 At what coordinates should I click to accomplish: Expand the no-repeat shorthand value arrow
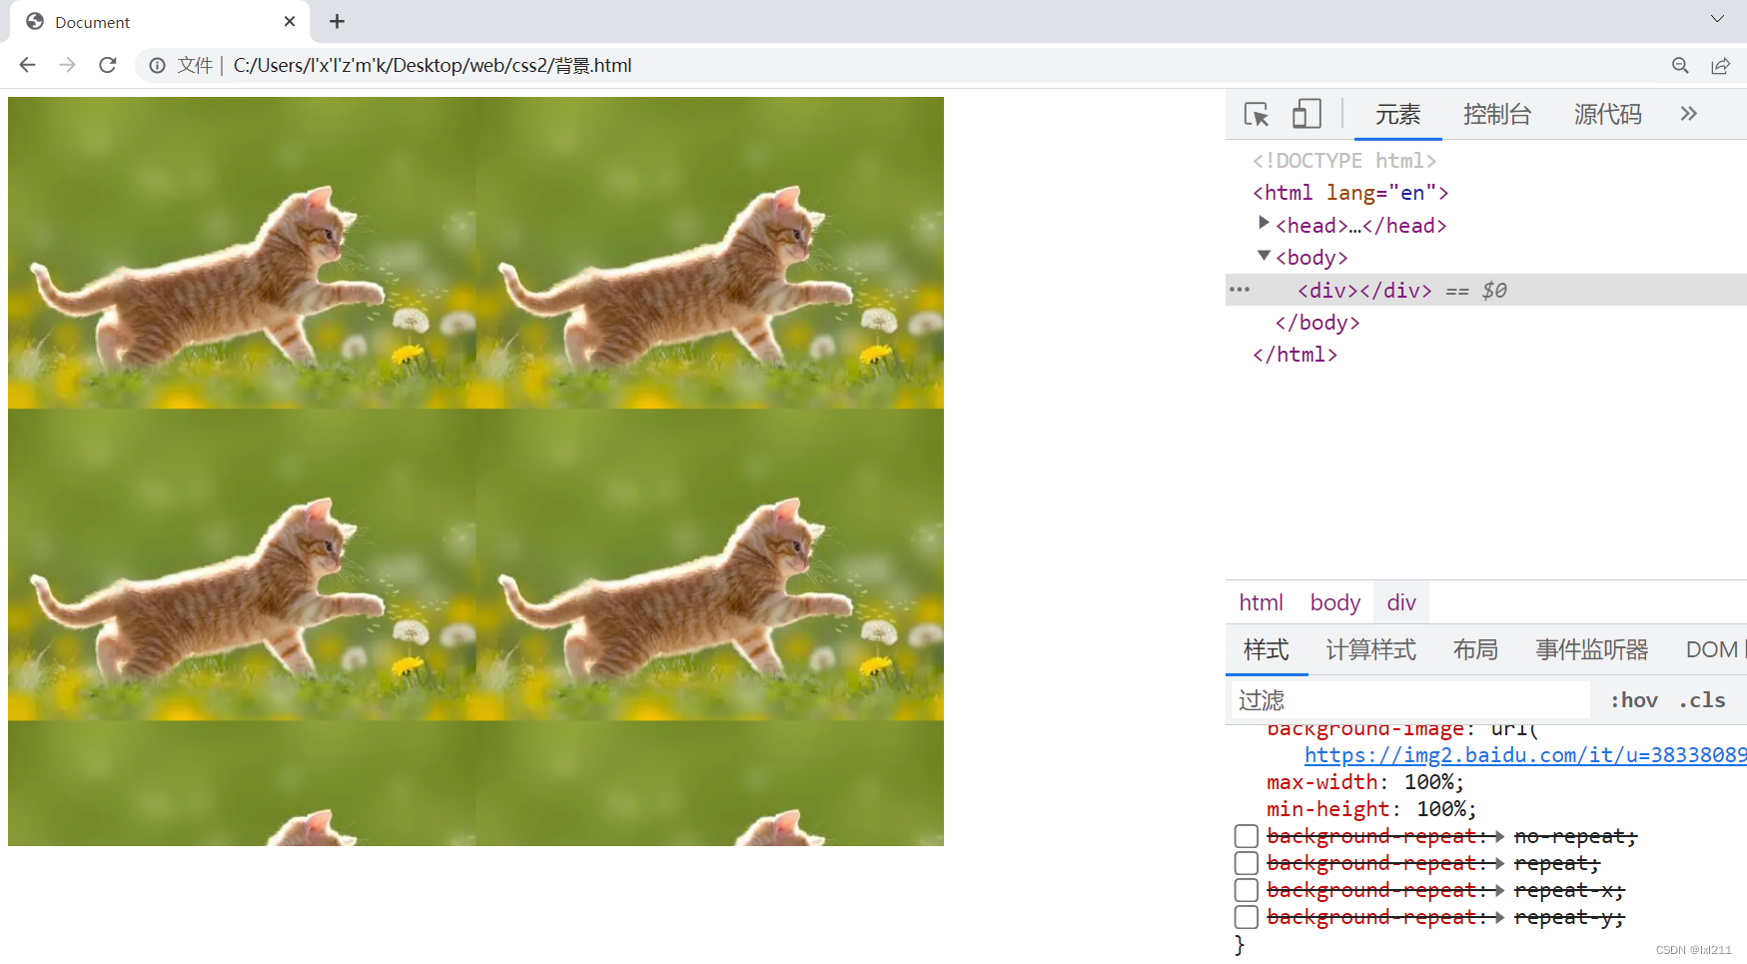(1499, 836)
